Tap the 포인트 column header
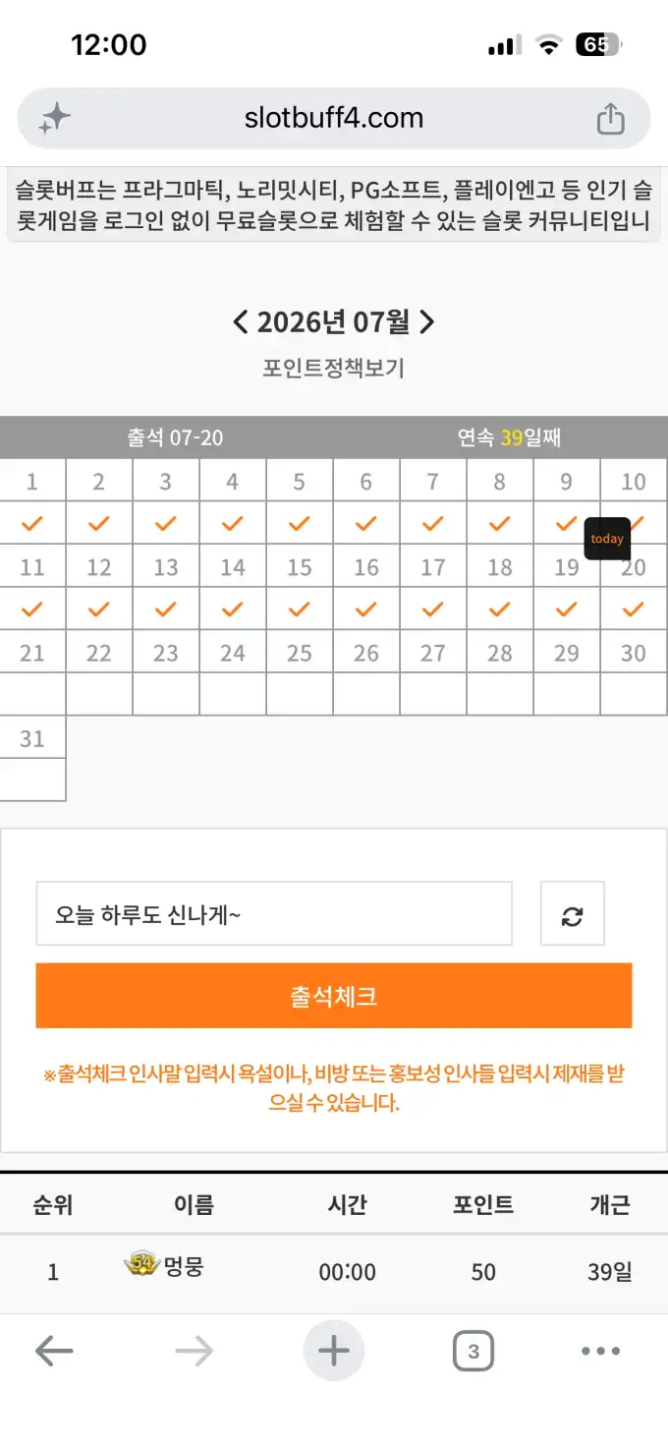The width and height of the screenshot is (668, 1447). coord(482,1204)
